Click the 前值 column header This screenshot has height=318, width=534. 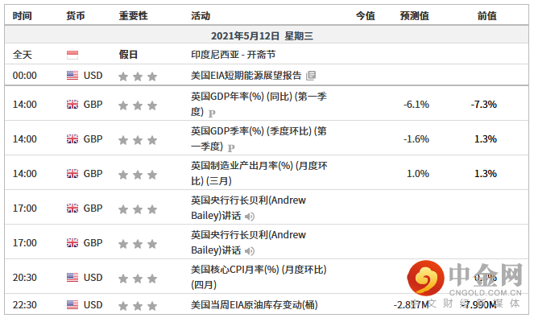click(x=487, y=16)
